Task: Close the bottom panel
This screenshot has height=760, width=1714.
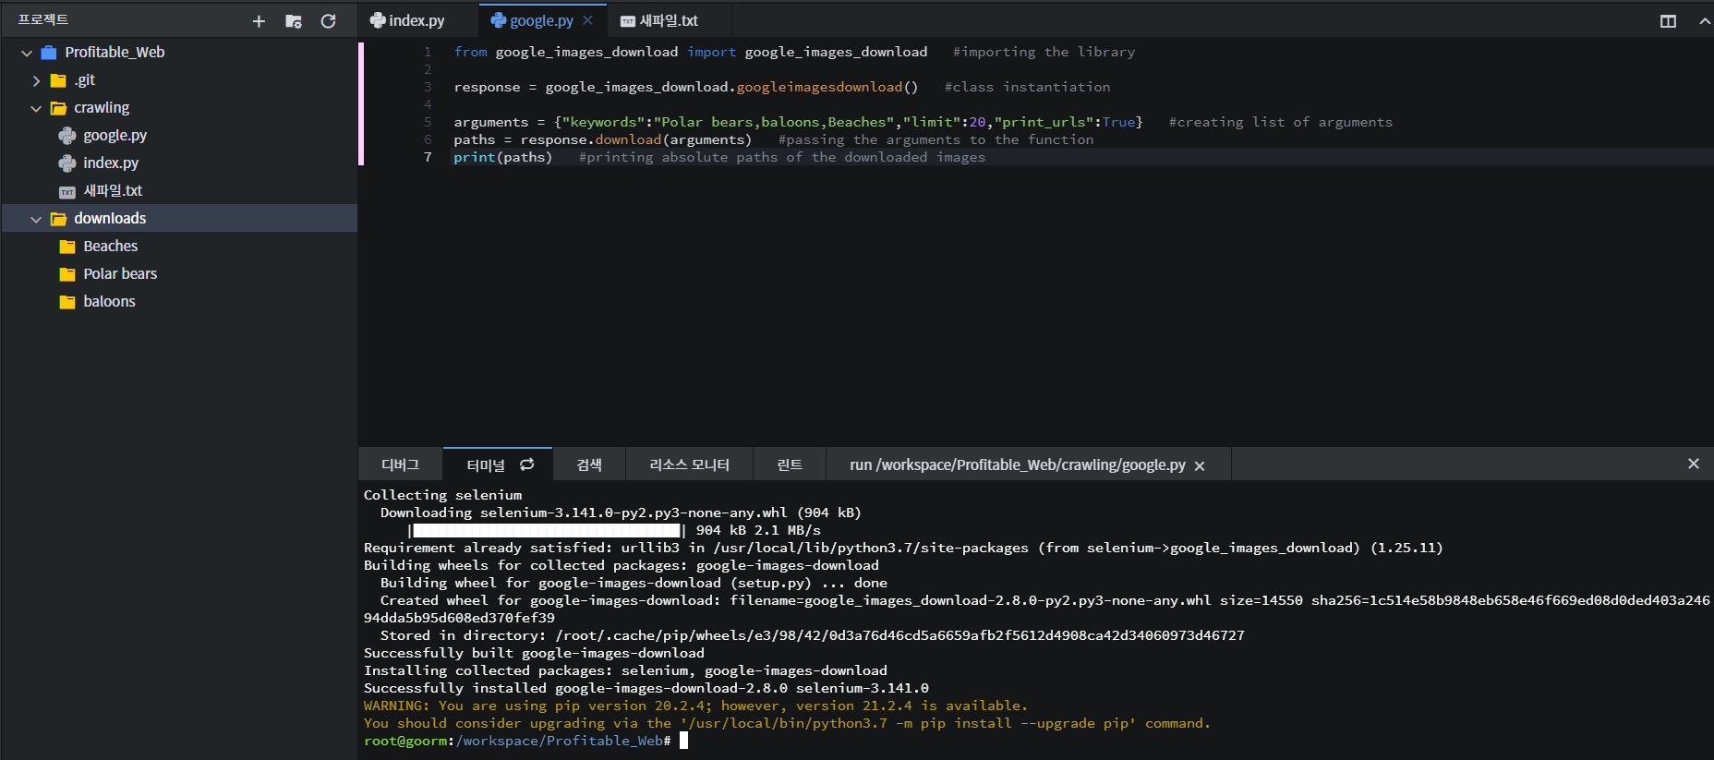Action: 1694,464
